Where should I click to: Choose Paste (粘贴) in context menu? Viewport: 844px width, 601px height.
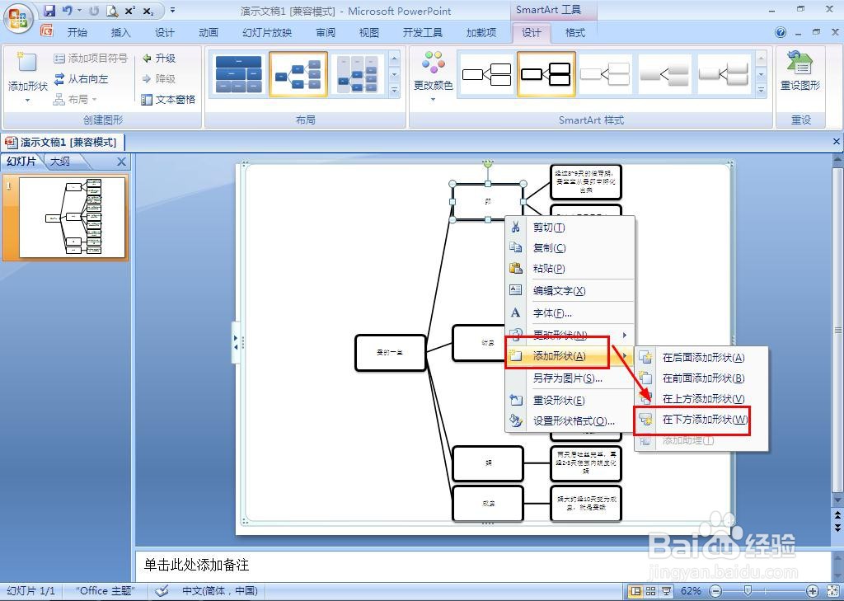[570, 268]
